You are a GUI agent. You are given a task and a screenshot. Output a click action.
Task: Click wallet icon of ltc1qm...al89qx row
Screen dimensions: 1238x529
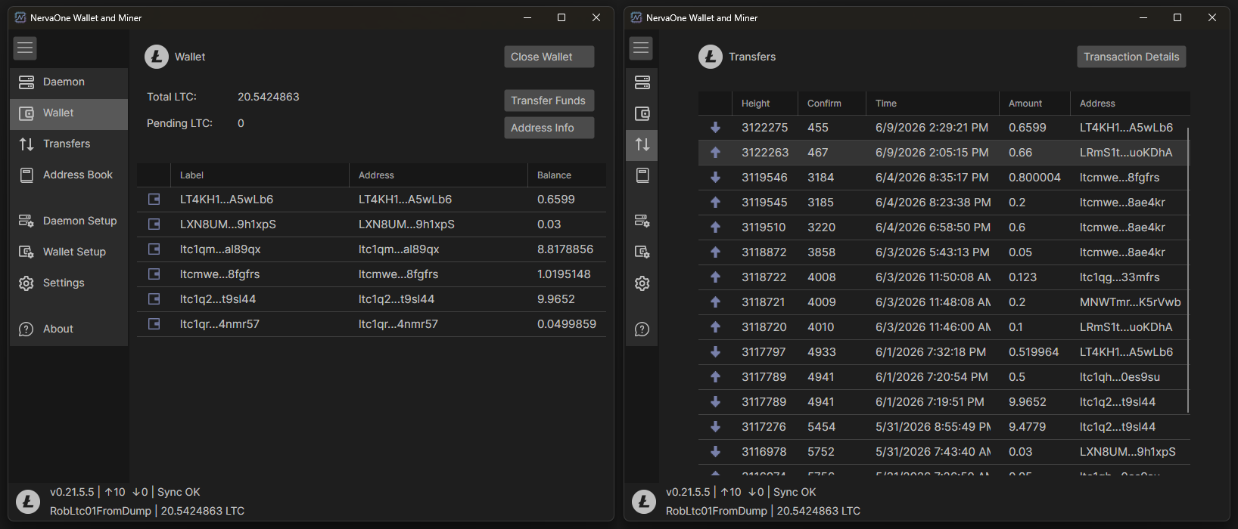point(154,249)
